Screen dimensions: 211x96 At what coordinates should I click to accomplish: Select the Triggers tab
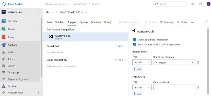tap(72, 22)
